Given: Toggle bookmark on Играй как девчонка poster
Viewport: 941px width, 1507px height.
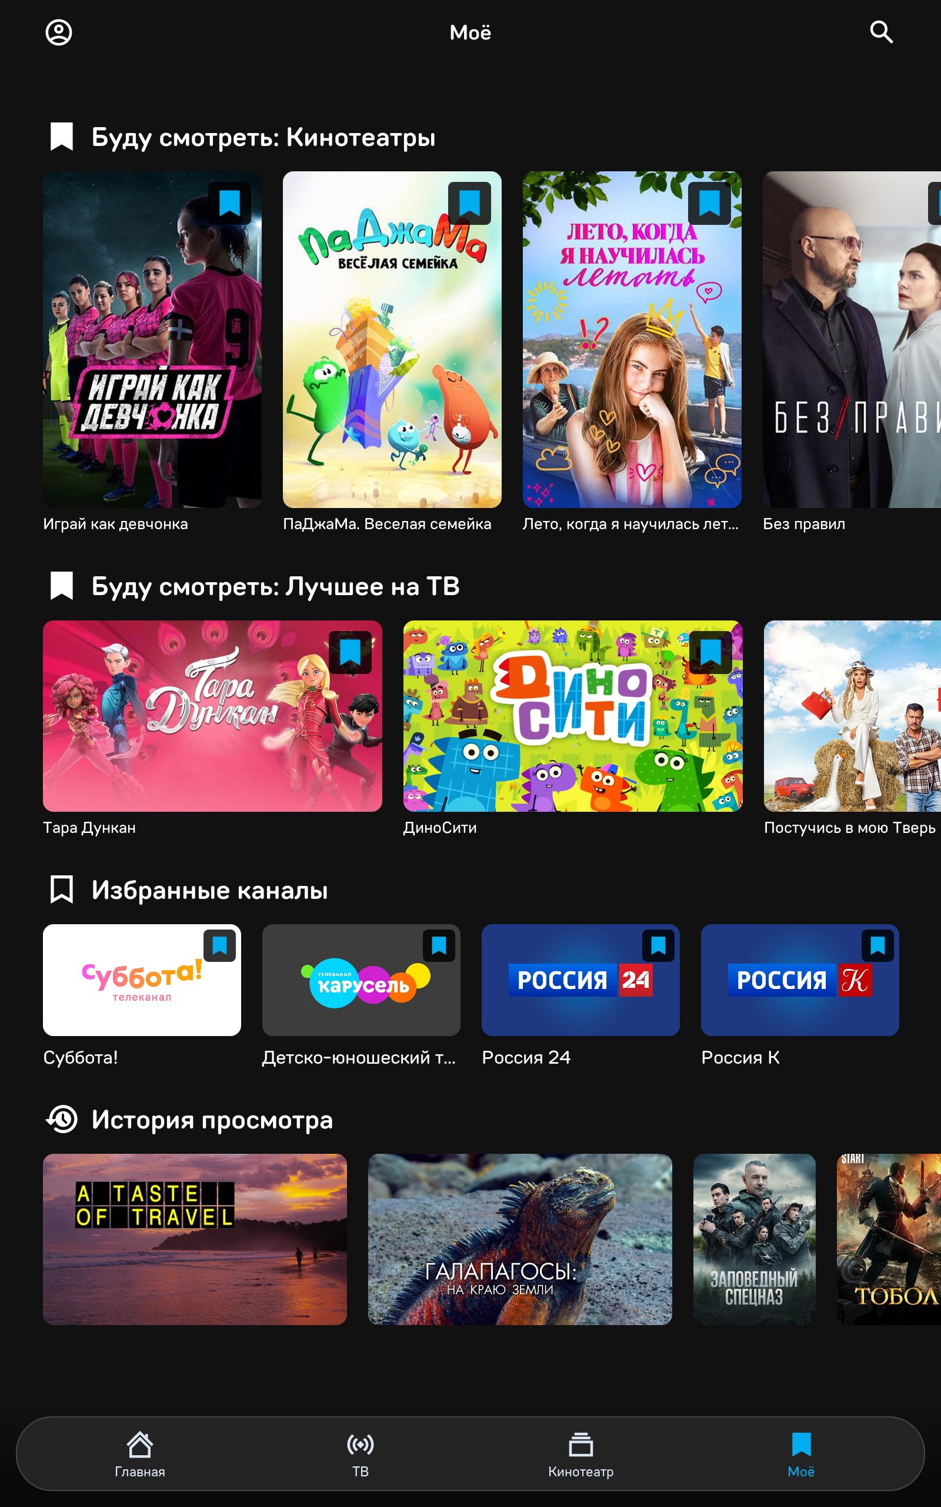Looking at the screenshot, I should coord(229,203).
